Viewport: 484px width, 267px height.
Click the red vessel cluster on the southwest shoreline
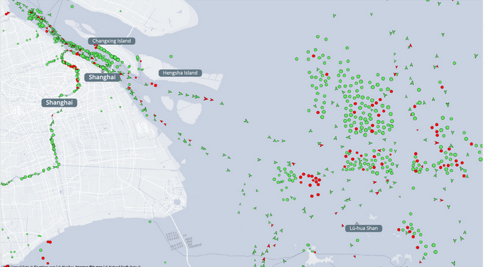click(49, 242)
